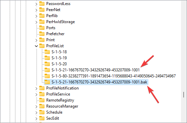
Task: Select the S-1-5-19 profile key
Action: tap(59, 58)
